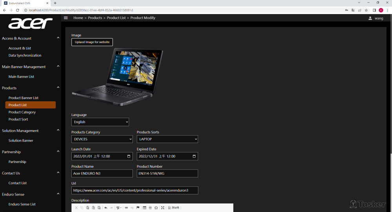Collapse the Access & Account section
Viewport: 392px width, 212px height.
(58, 38)
